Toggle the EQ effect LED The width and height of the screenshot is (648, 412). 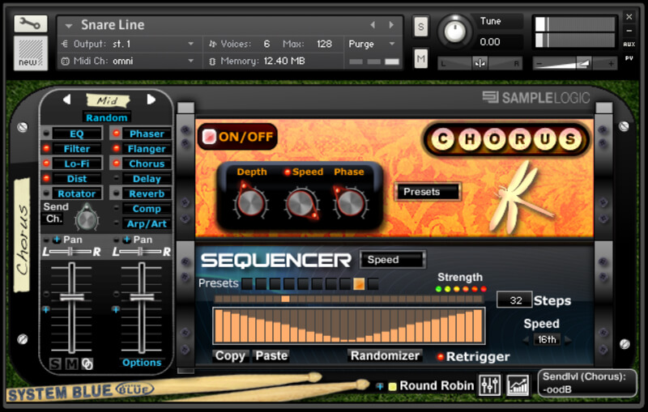(46, 134)
